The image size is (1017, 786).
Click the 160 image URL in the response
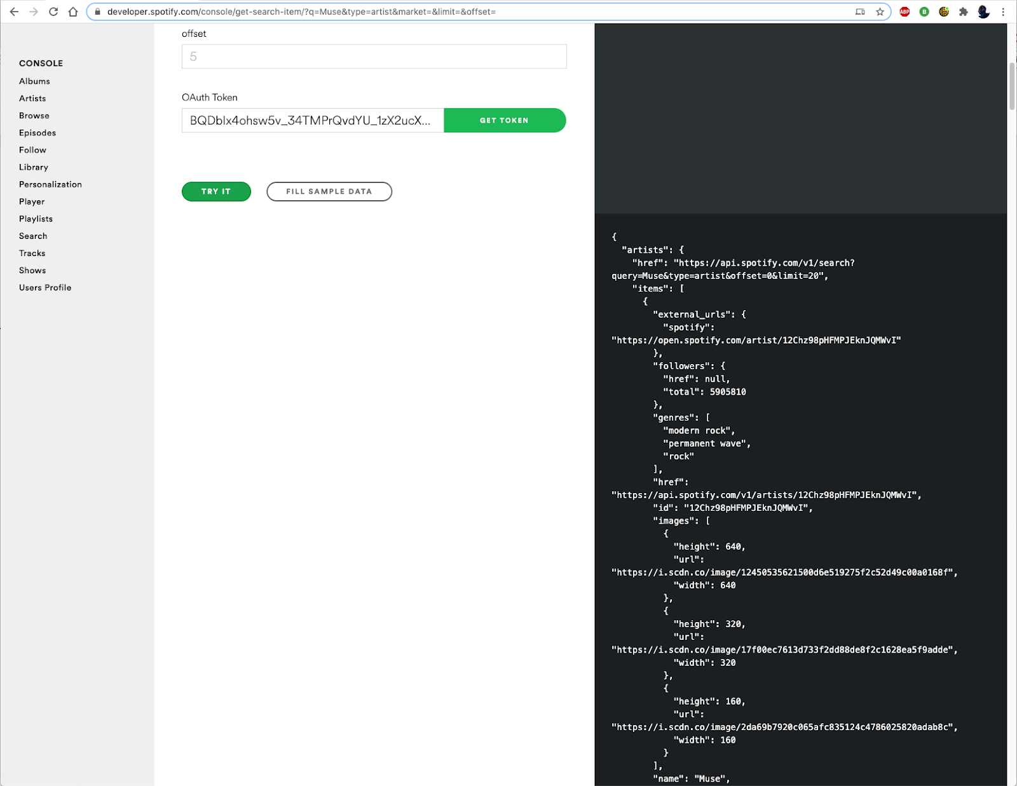pyautogui.click(x=784, y=727)
